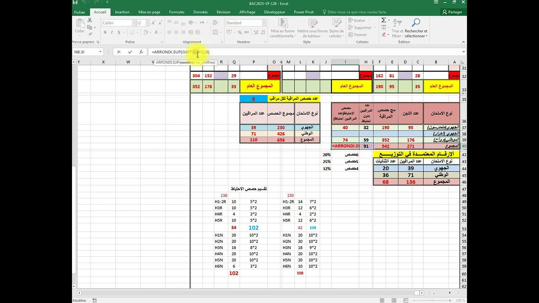
Task: Align cell text right
Action: [183, 32]
